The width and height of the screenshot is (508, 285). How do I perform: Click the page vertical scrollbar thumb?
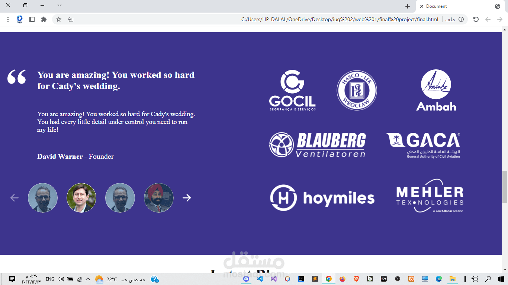click(x=505, y=187)
